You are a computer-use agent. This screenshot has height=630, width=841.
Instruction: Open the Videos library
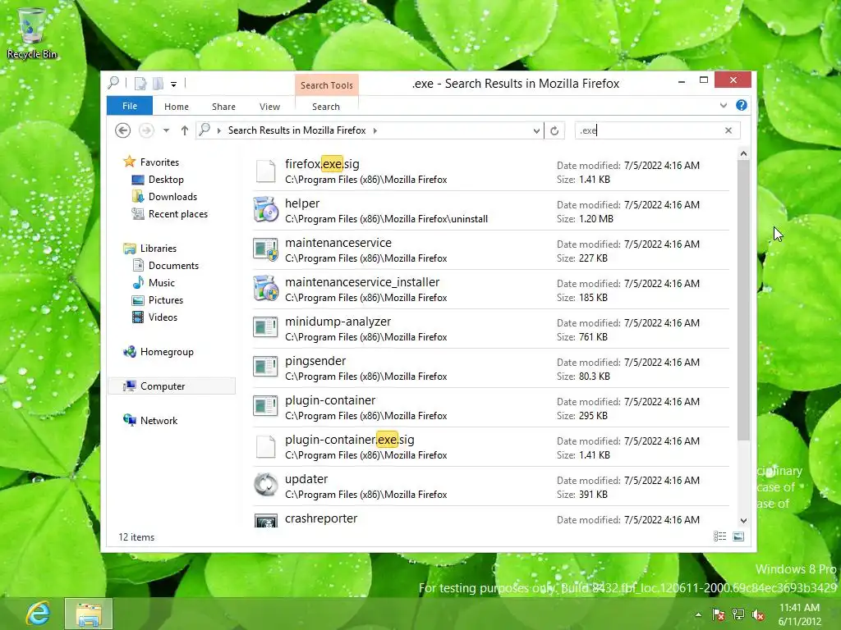(163, 317)
